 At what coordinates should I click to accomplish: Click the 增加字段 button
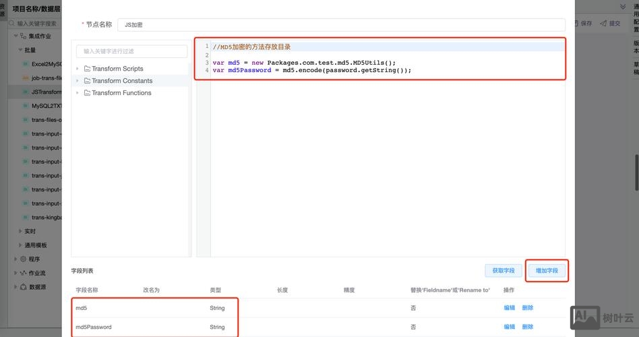547,270
